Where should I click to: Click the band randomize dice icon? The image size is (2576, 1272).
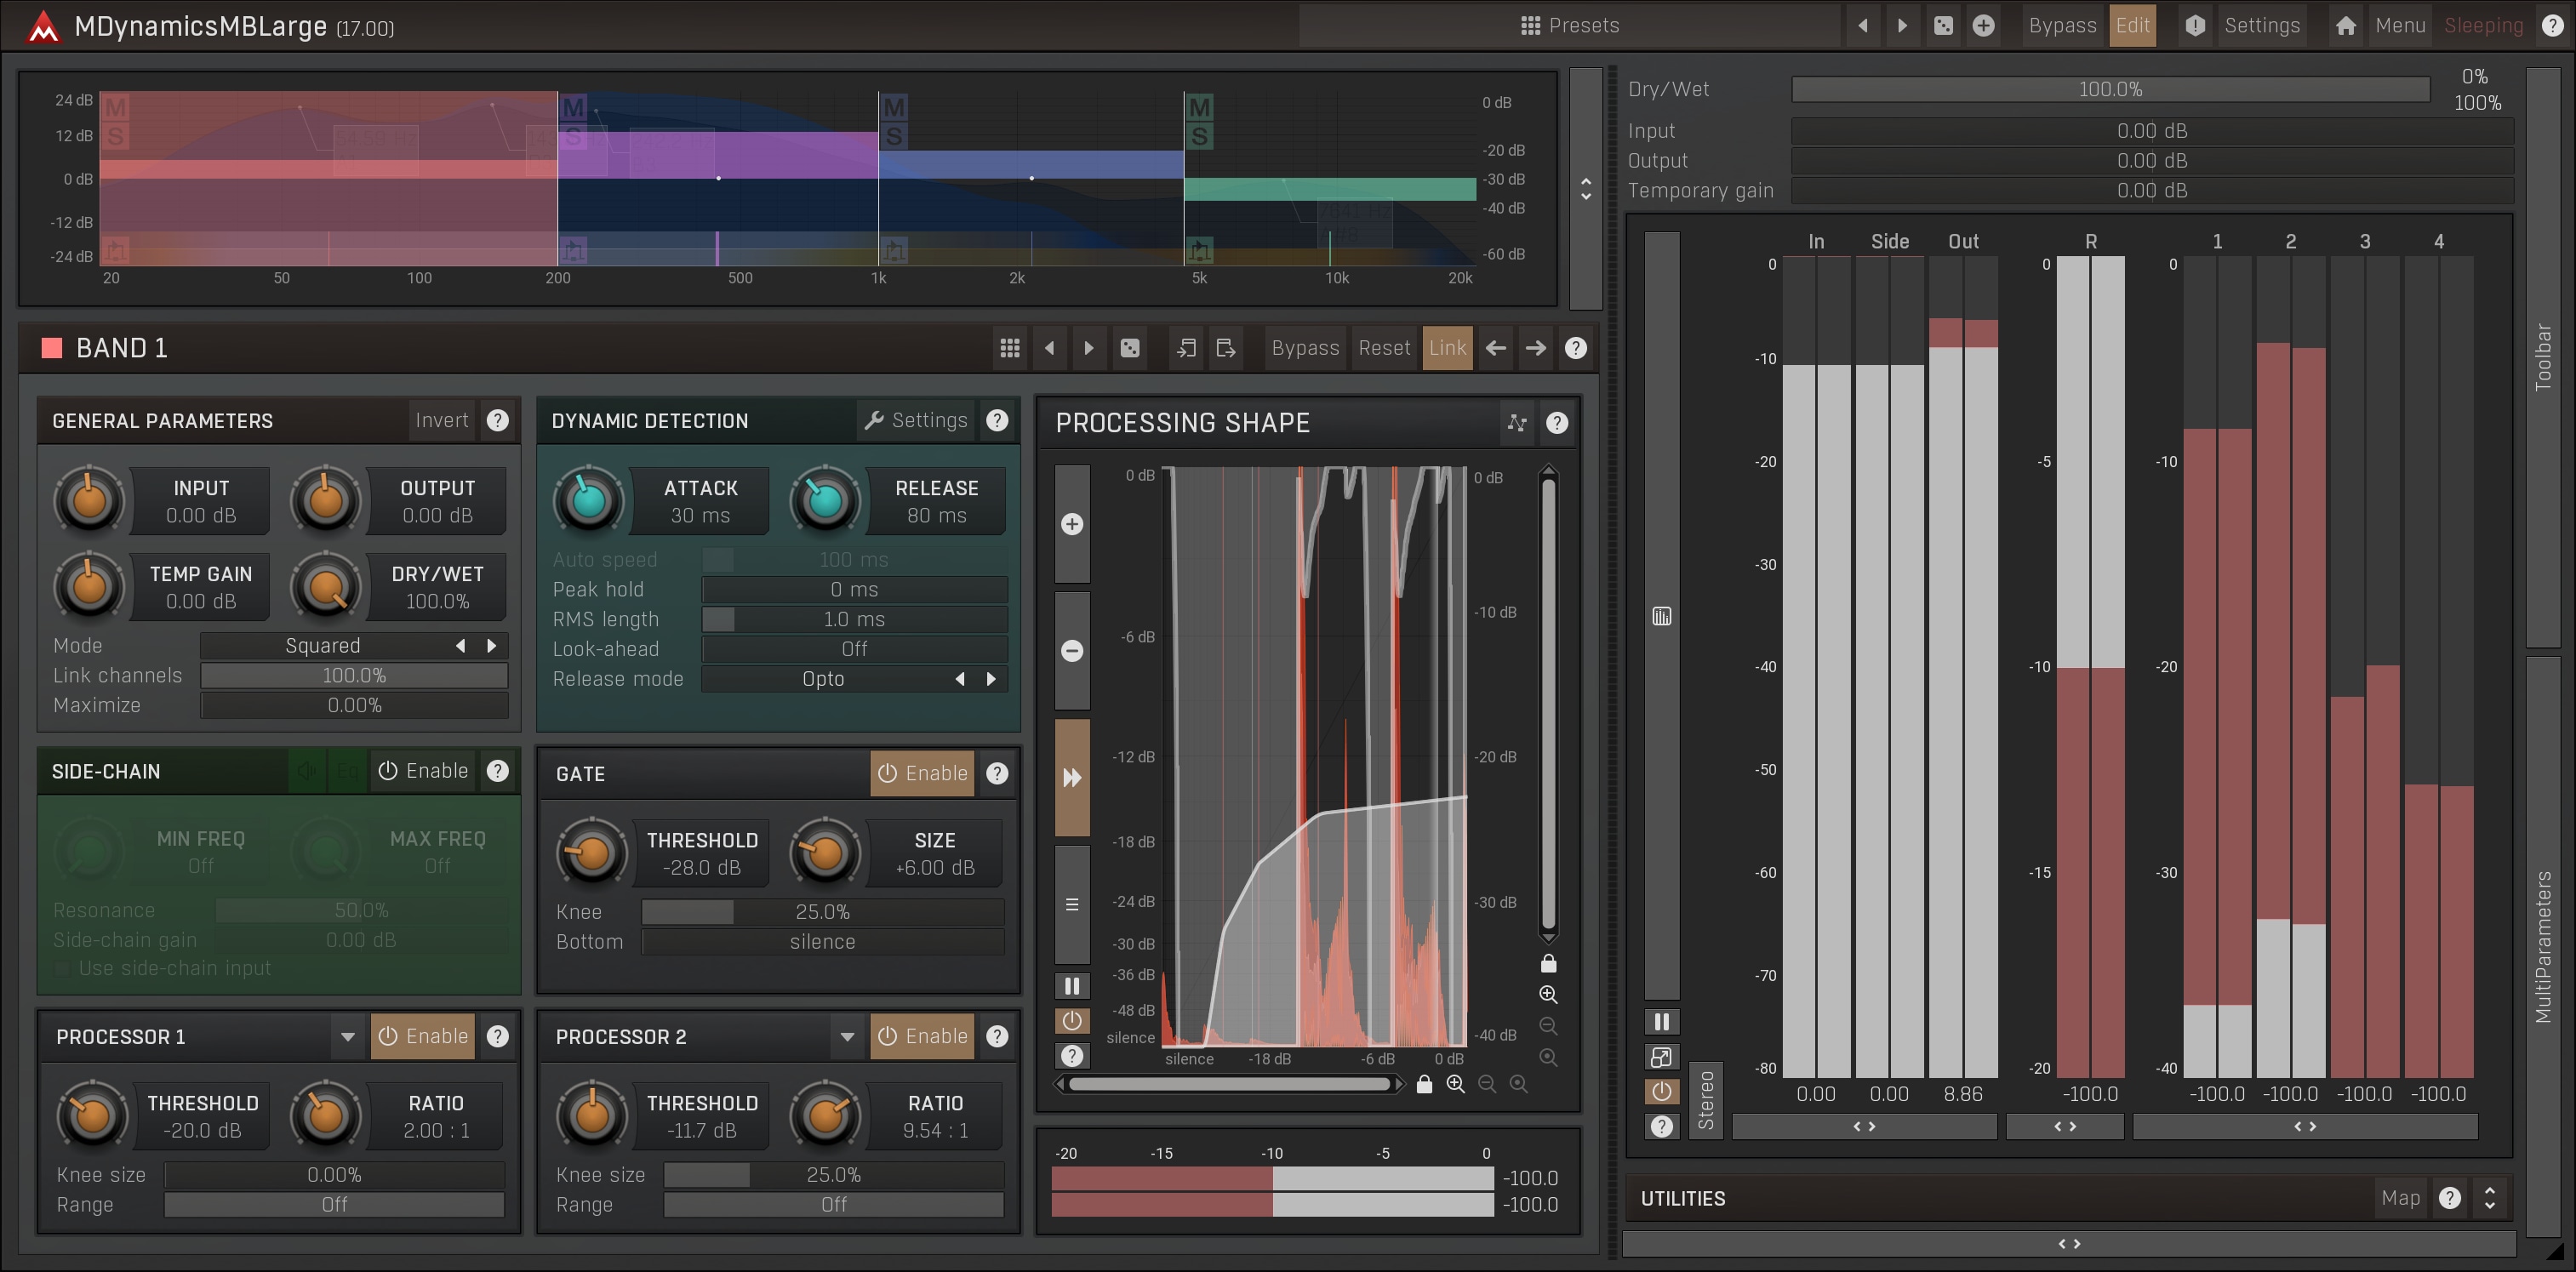(x=1129, y=348)
